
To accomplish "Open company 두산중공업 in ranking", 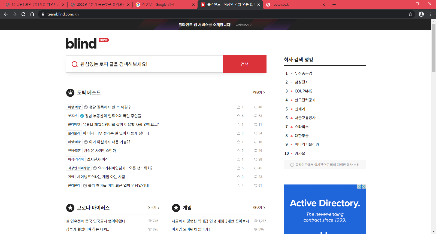I will (303, 73).
